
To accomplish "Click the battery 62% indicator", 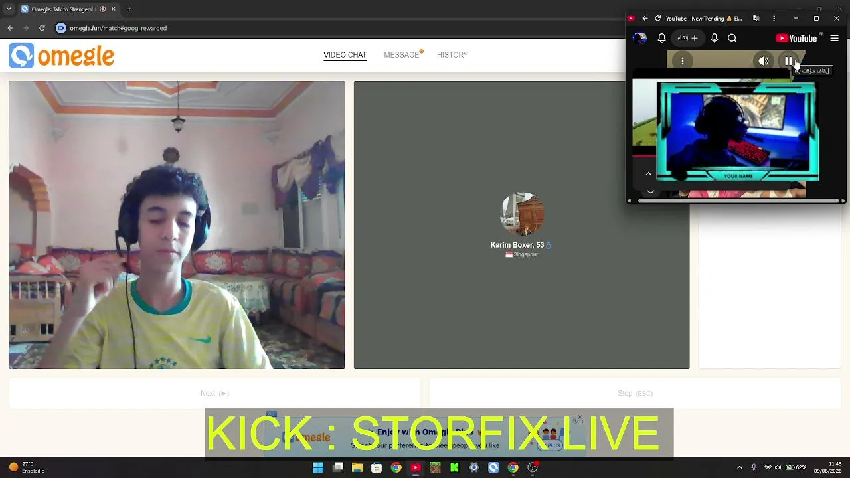I will pos(796,468).
